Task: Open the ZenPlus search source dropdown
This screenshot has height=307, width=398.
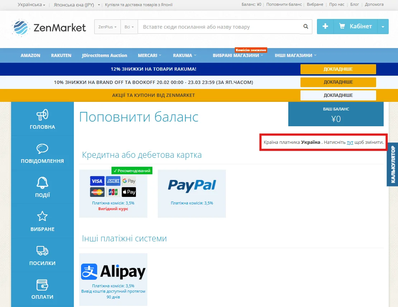Action: [x=107, y=27]
